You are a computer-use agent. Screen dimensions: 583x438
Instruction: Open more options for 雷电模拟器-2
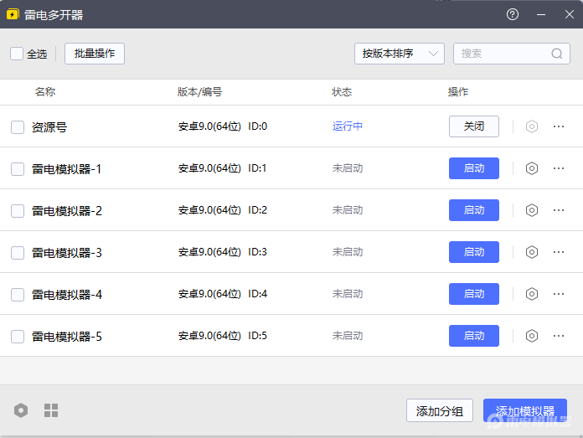click(x=559, y=210)
